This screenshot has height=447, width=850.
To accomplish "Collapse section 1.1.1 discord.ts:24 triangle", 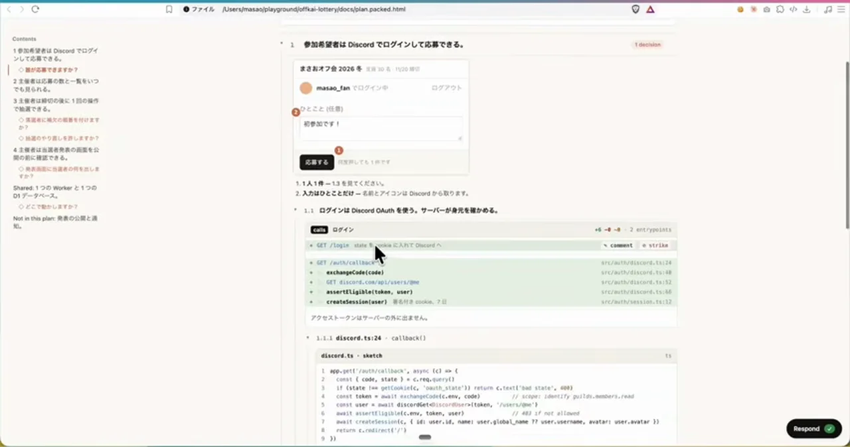I will pyautogui.click(x=308, y=338).
